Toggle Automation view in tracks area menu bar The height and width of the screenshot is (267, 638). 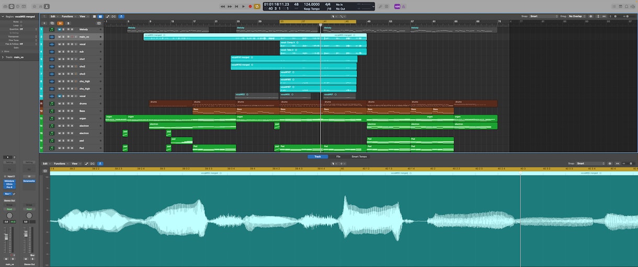click(x=107, y=16)
